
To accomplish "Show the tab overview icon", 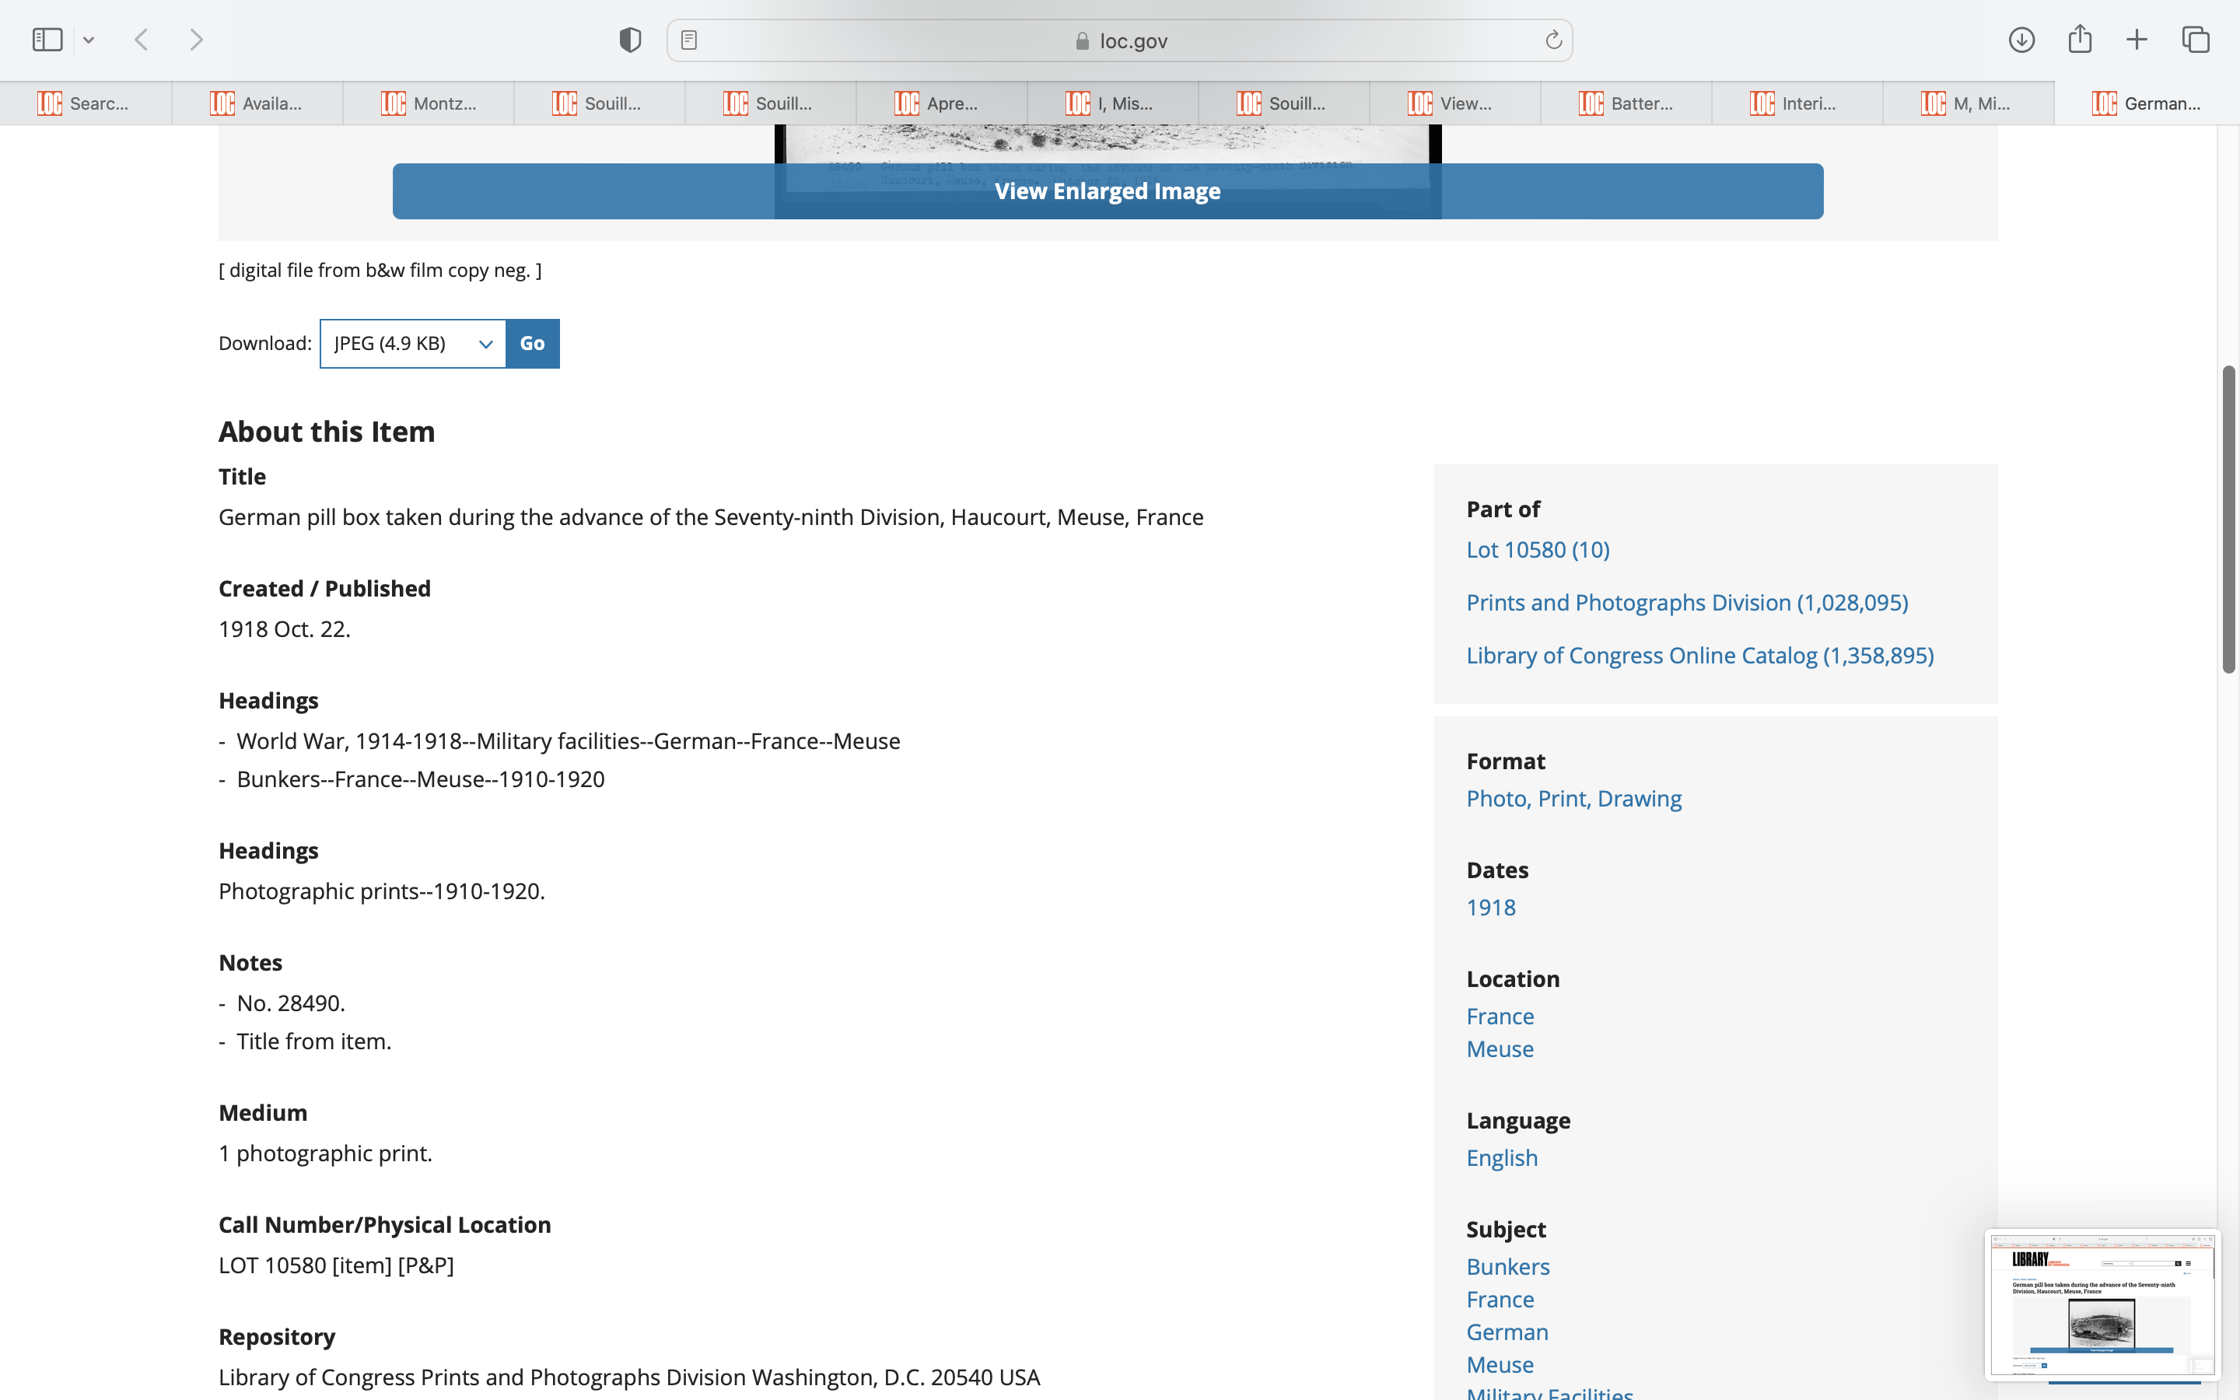I will tap(2196, 40).
